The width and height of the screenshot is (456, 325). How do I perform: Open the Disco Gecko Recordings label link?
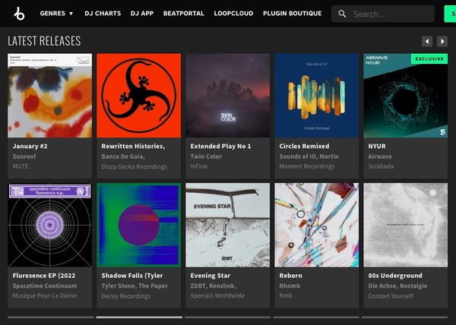pyautogui.click(x=134, y=166)
